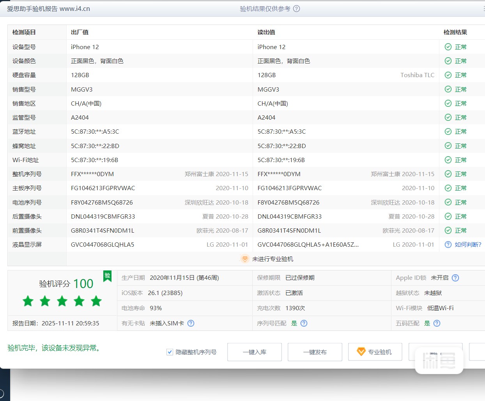
Task: Open the more options menu at top right
Action: click(483, 9)
